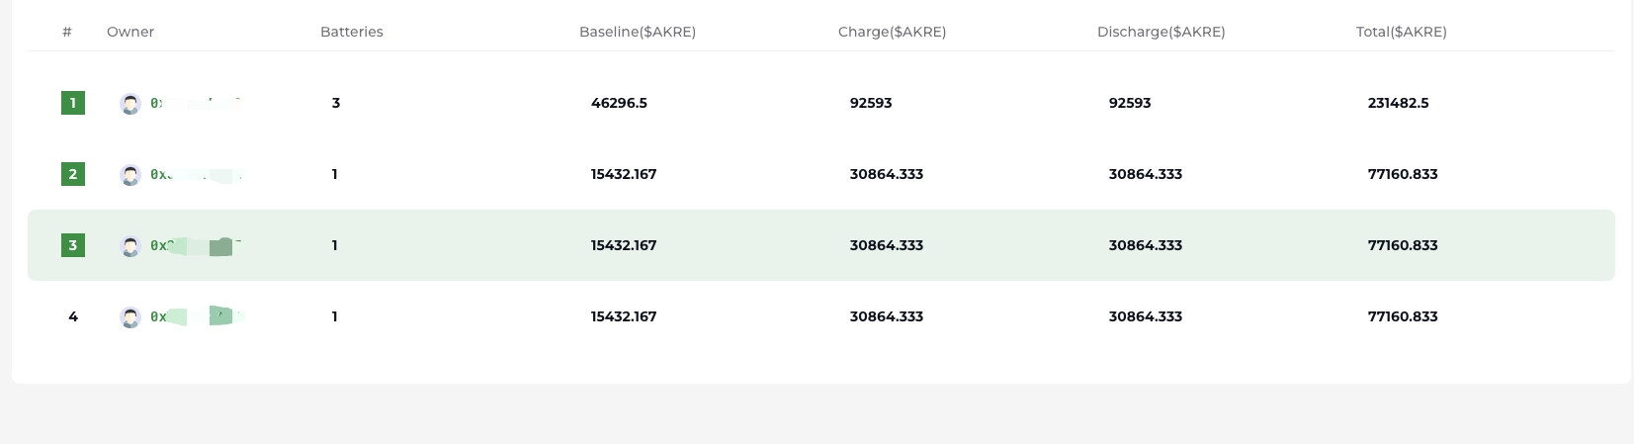Click the rank number 4 cell
The height and width of the screenshot is (444, 1634).
pyautogui.click(x=73, y=316)
